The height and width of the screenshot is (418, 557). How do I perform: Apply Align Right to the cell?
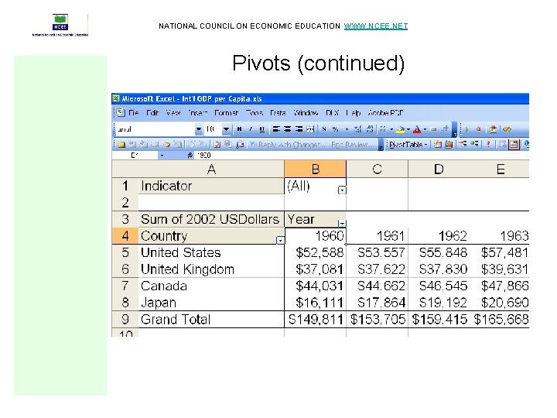point(299,129)
